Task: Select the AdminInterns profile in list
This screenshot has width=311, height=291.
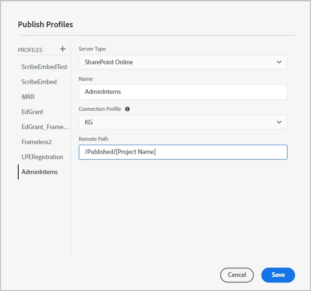Action: click(x=40, y=172)
